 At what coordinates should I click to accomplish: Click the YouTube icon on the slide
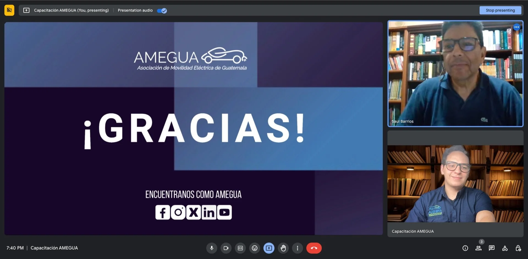[x=224, y=212]
